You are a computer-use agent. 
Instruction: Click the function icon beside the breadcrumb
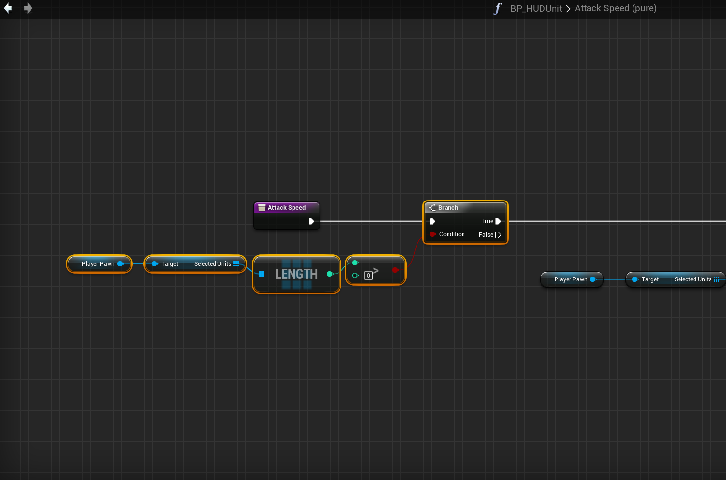(497, 9)
